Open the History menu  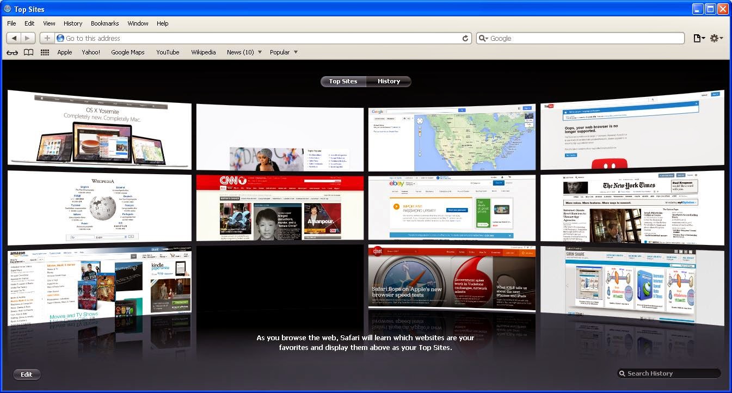click(x=73, y=23)
